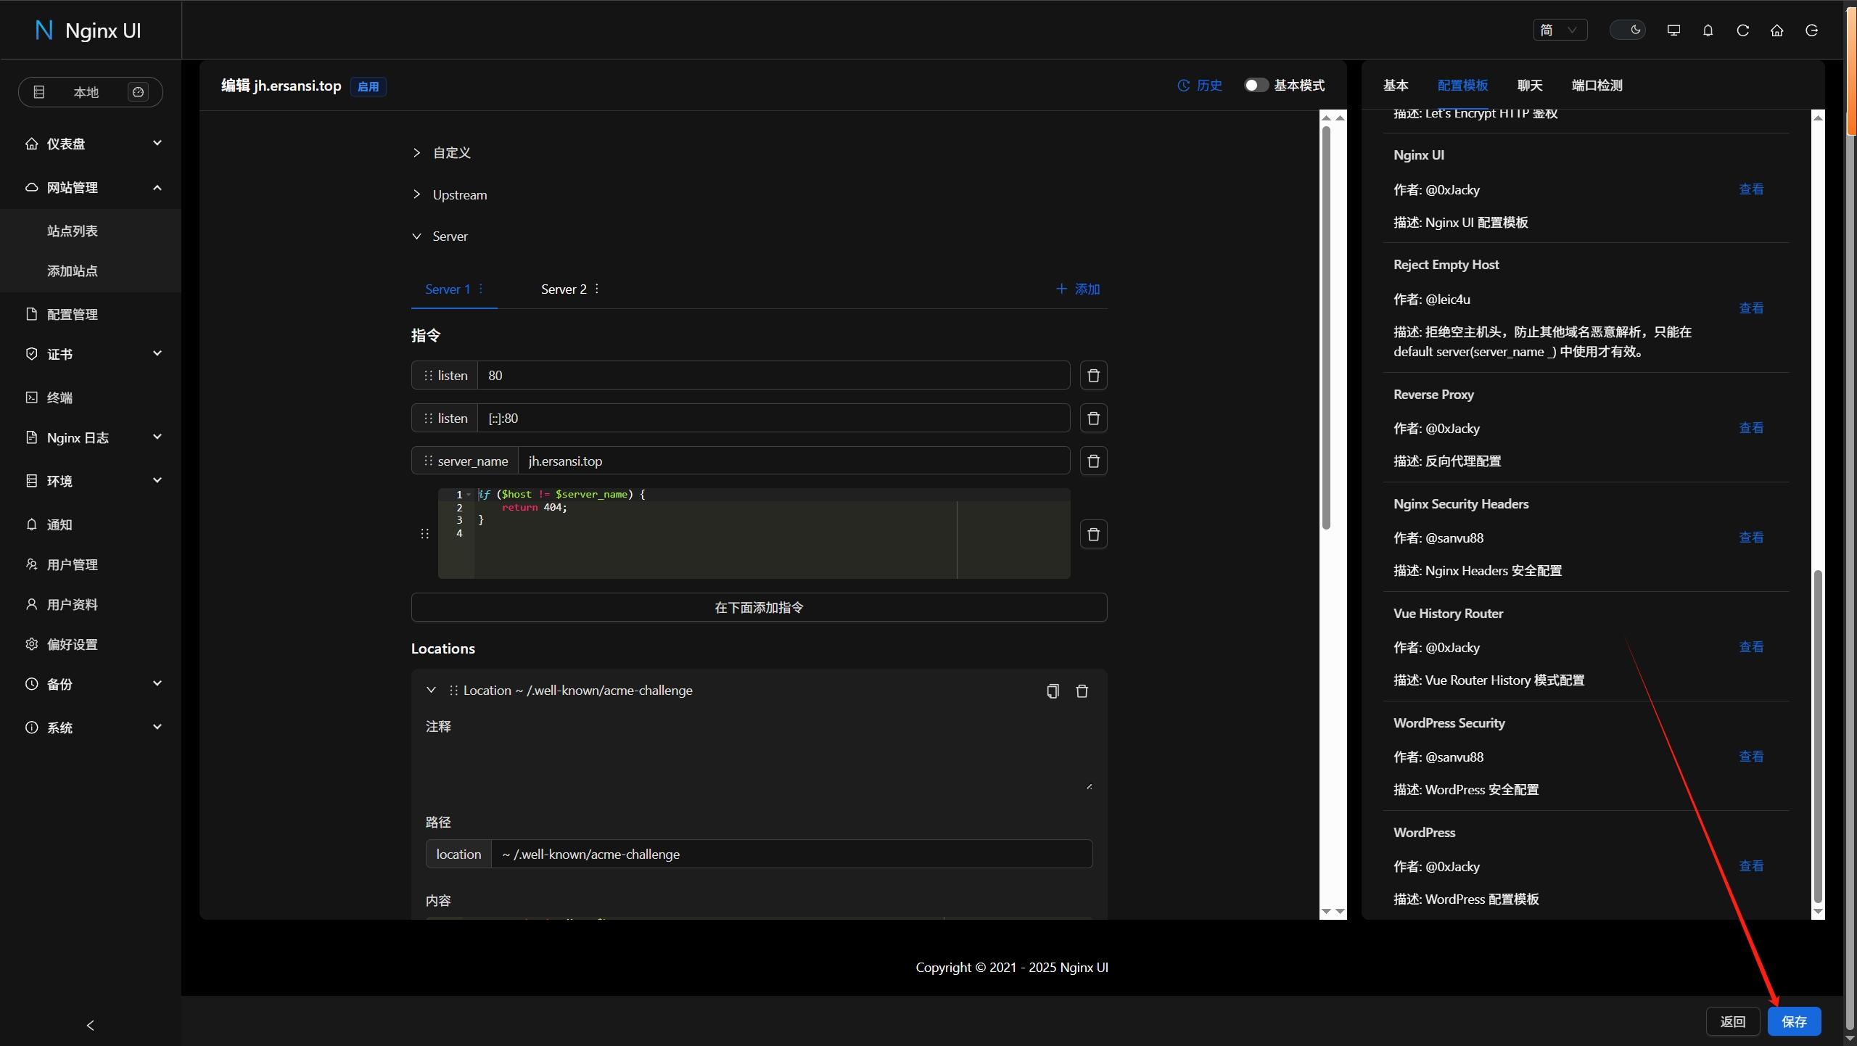View the Vue History Router template
Image resolution: width=1857 pixels, height=1046 pixels.
pos(1751,647)
